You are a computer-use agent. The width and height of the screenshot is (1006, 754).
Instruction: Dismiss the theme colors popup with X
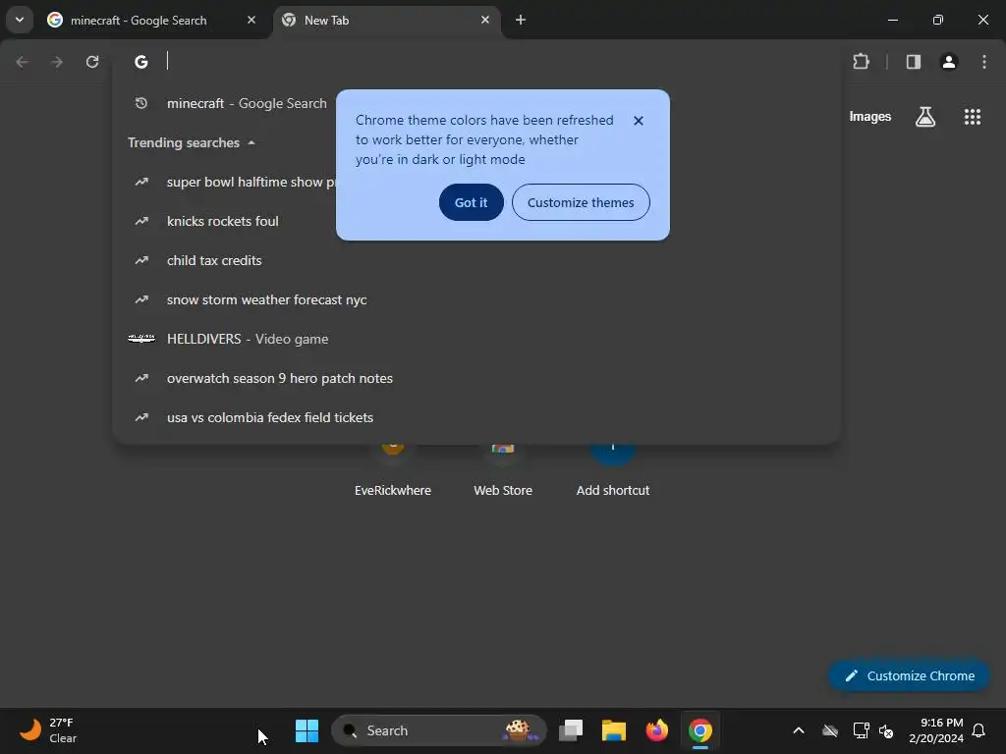pyautogui.click(x=639, y=121)
